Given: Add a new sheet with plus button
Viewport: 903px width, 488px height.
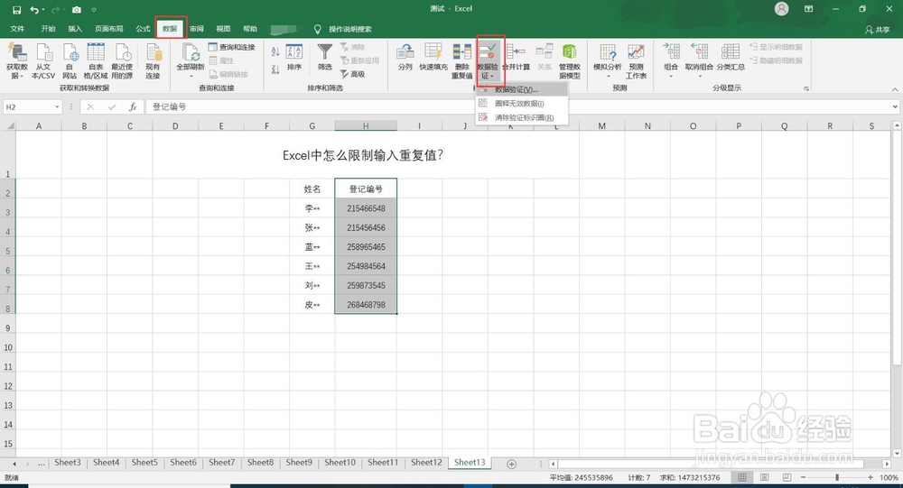Looking at the screenshot, I should (511, 464).
